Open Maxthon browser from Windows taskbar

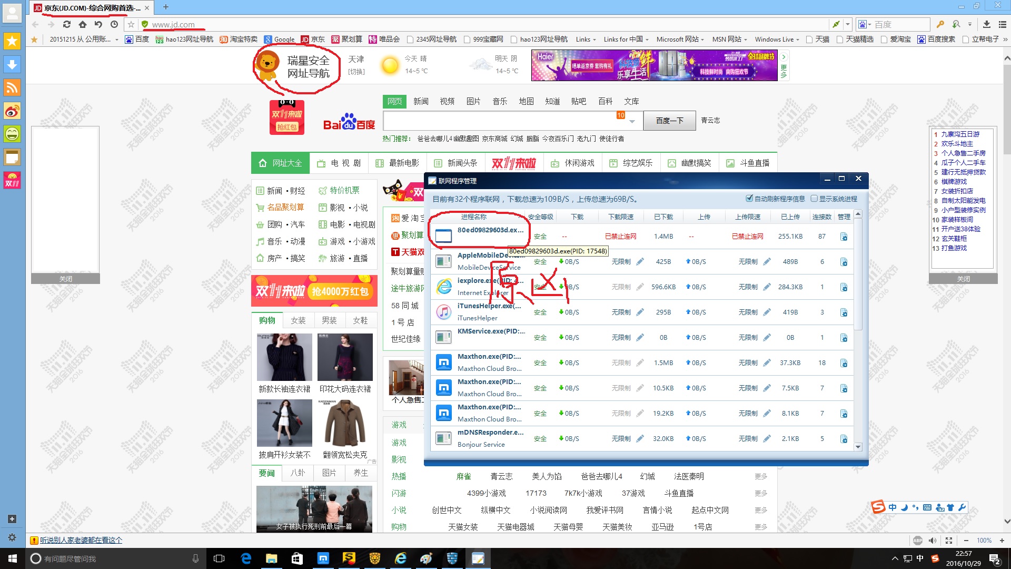pyautogui.click(x=323, y=558)
